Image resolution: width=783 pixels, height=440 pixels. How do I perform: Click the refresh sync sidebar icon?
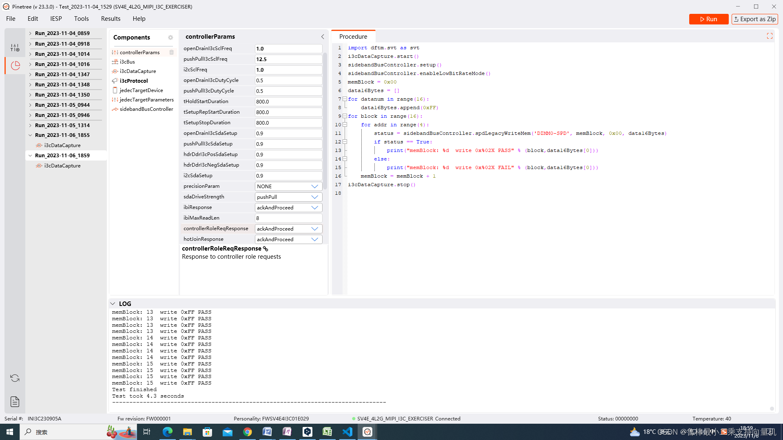tap(15, 378)
